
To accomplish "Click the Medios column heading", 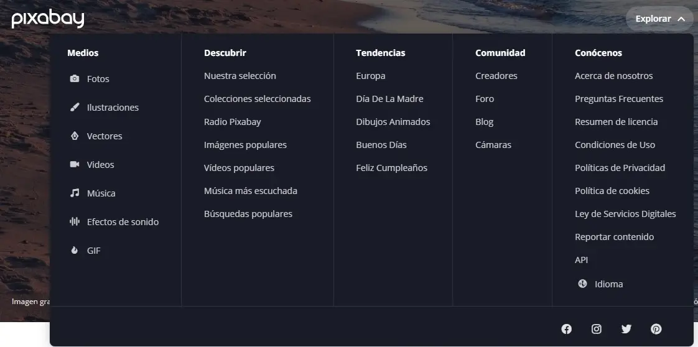I will tap(83, 52).
